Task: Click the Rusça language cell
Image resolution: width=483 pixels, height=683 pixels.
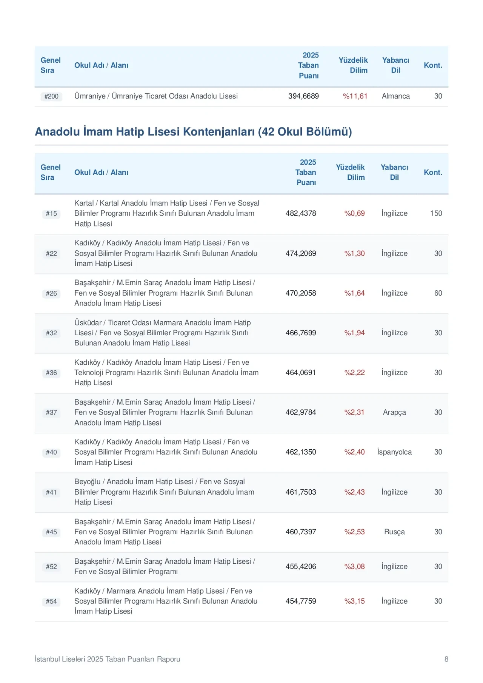Action: [x=394, y=532]
